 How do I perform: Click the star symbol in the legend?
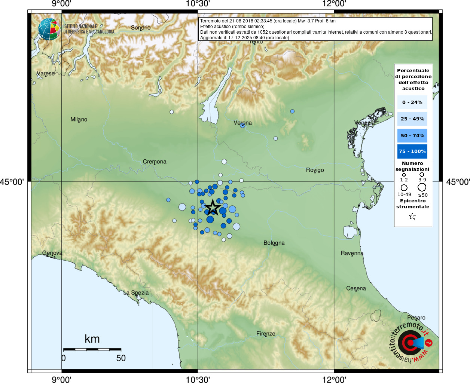pyautogui.click(x=412, y=216)
